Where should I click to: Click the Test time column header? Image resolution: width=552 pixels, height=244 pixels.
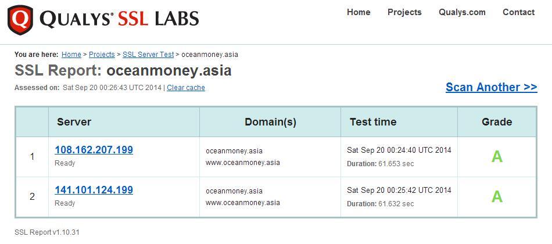(373, 122)
